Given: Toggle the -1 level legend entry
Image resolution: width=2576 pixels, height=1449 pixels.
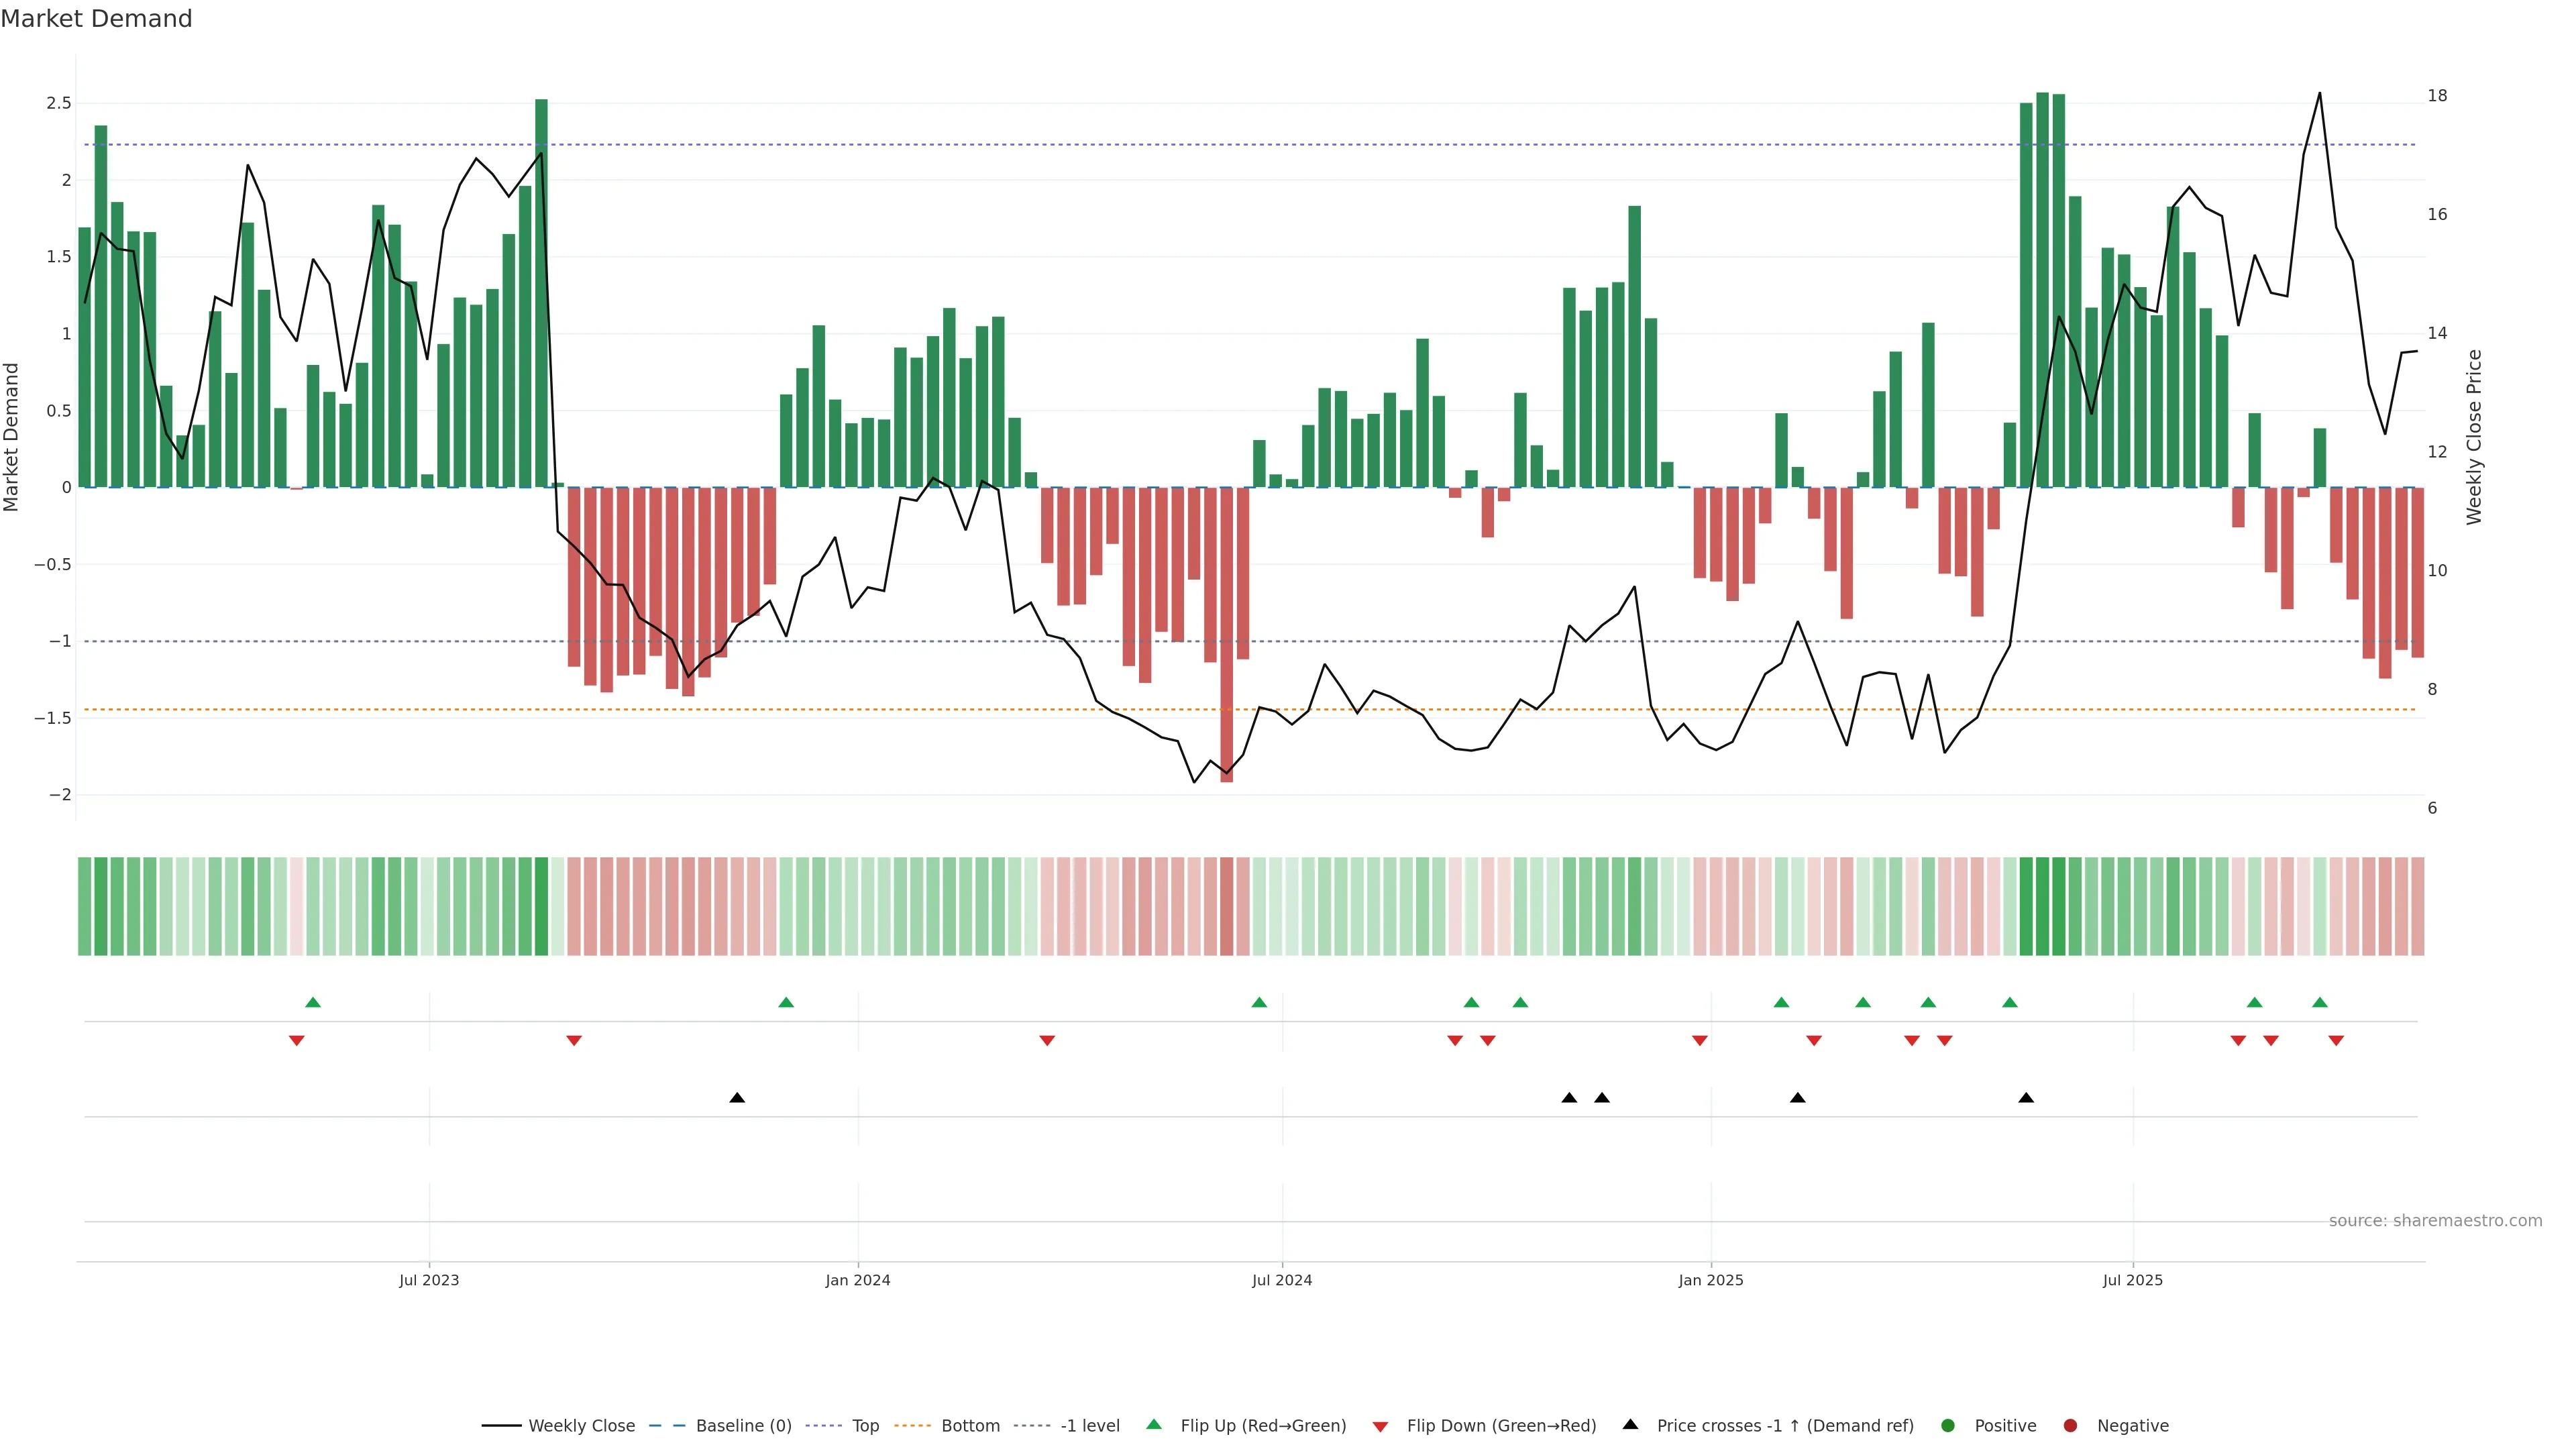Looking at the screenshot, I should coord(1090,1426).
